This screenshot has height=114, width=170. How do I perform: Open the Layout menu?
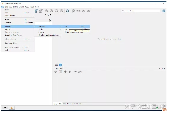point(21,7)
